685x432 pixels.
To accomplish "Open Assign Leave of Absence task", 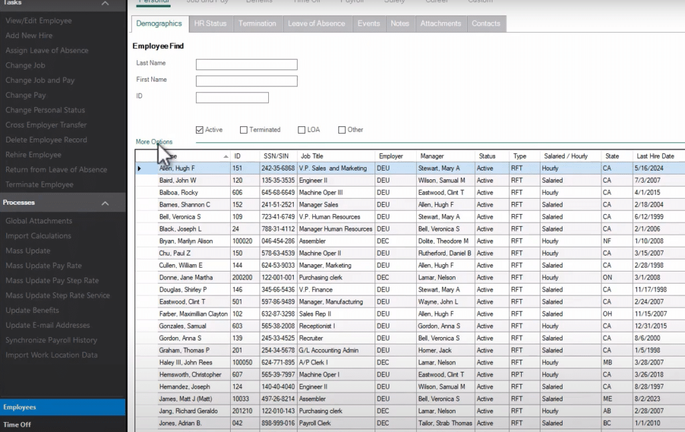I will coord(47,50).
